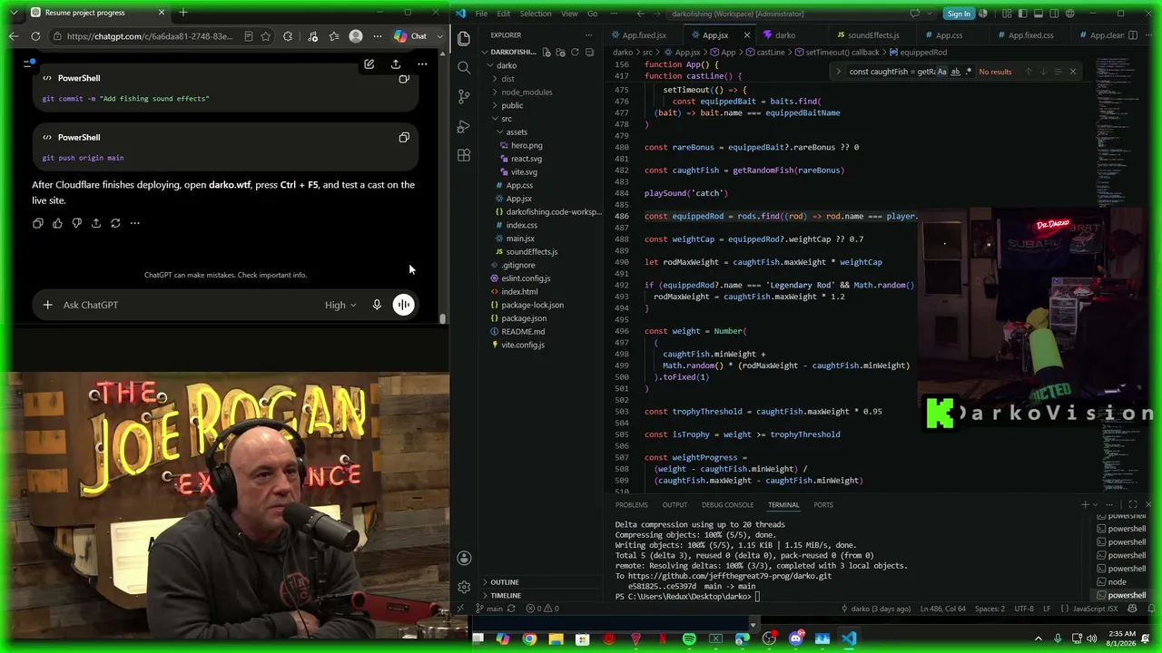Toggle the bottom panel layout button
Viewport: 1162px width, 653px height.
tap(1039, 14)
